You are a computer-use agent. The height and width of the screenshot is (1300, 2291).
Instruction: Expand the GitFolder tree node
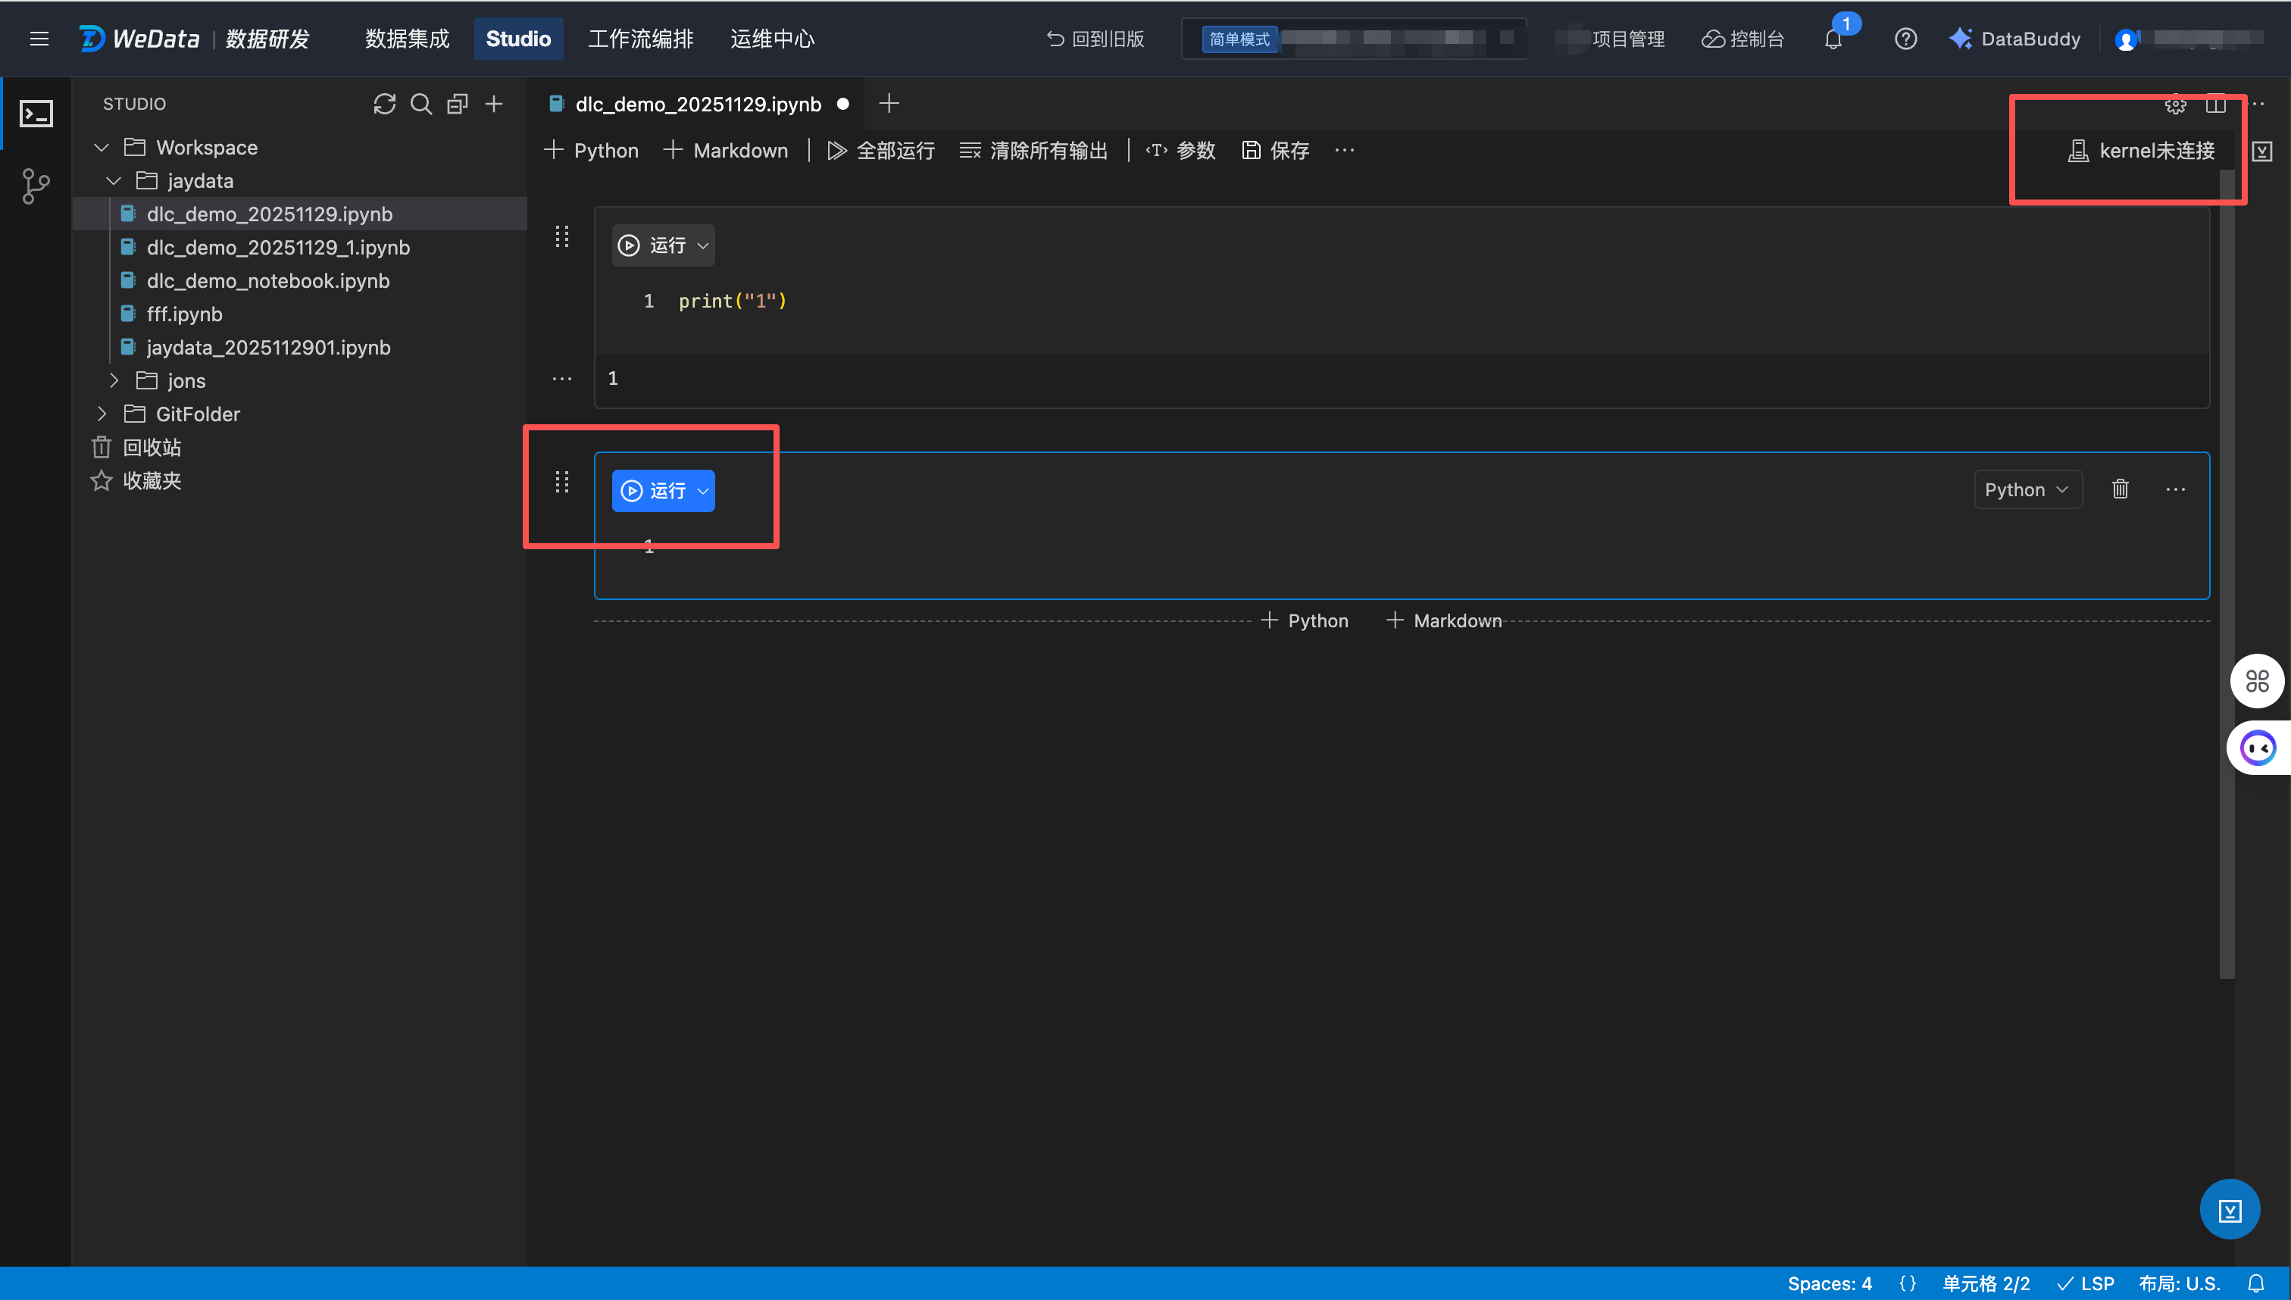click(x=102, y=414)
